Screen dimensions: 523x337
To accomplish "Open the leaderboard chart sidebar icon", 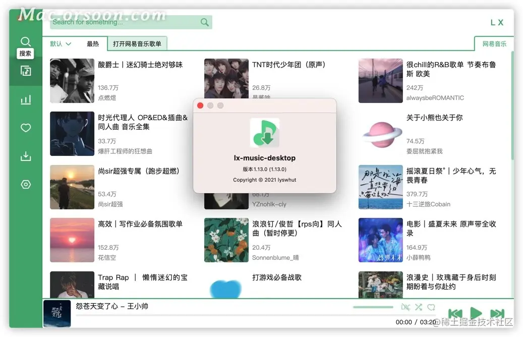I will point(26,99).
